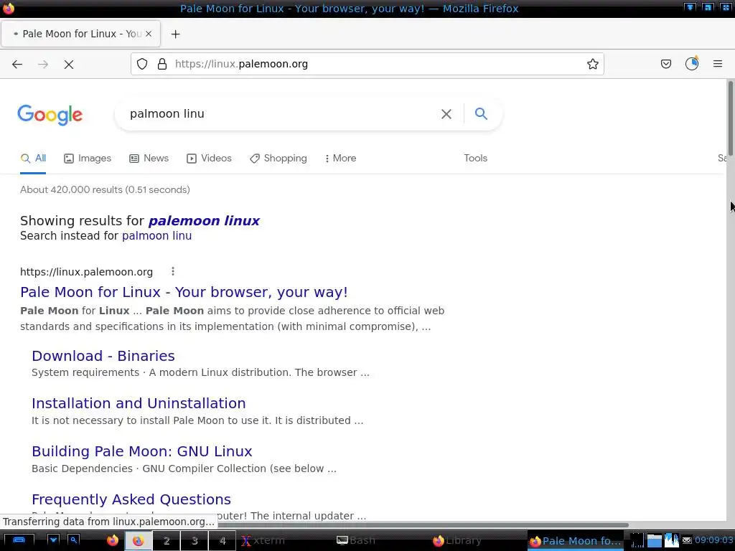
Task: Open Installation and Uninstallation link
Action: [139, 403]
